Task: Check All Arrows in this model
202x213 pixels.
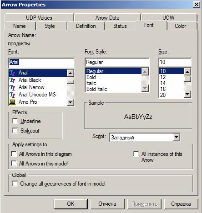Action: coord(14,163)
